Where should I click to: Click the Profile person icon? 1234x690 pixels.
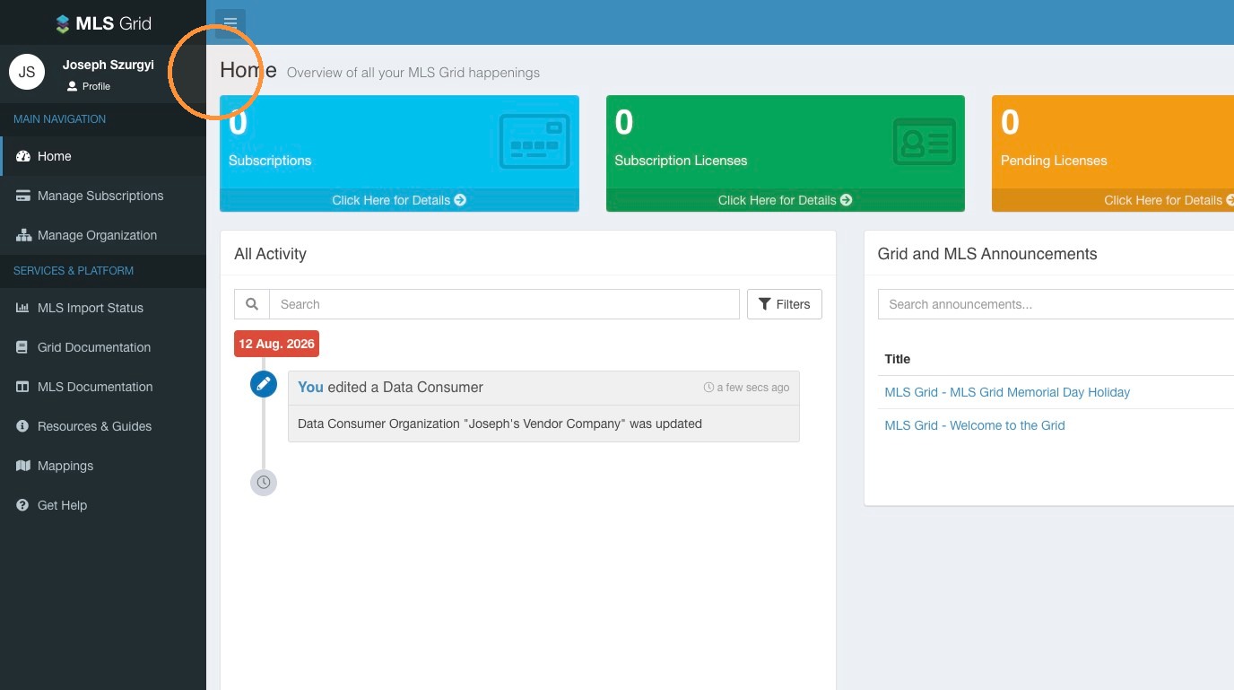point(73,86)
